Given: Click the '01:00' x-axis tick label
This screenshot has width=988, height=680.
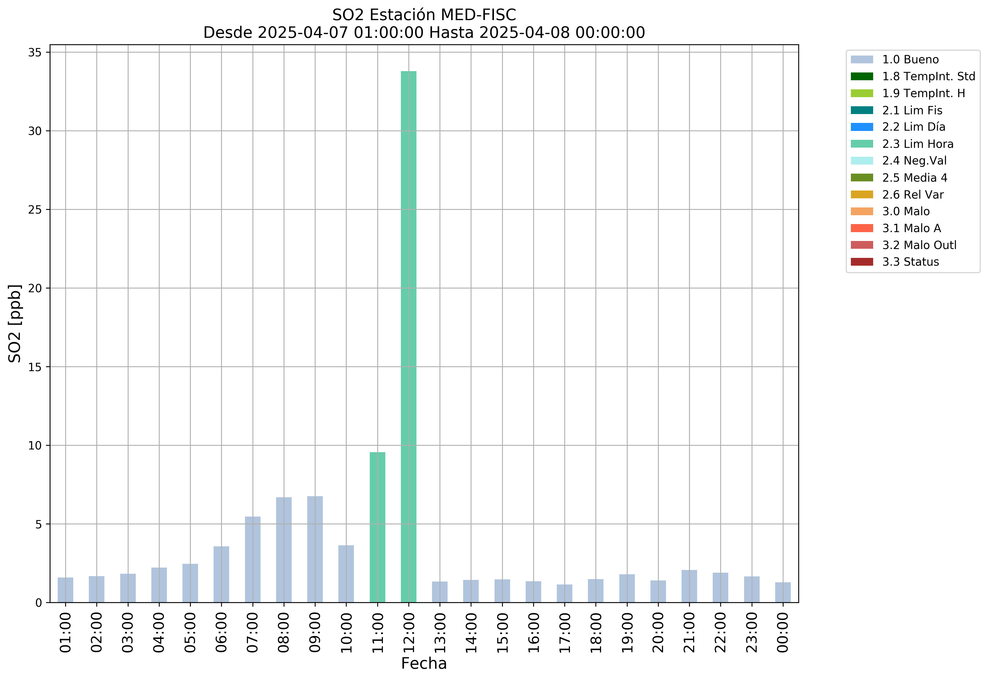Looking at the screenshot, I should 65,633.
